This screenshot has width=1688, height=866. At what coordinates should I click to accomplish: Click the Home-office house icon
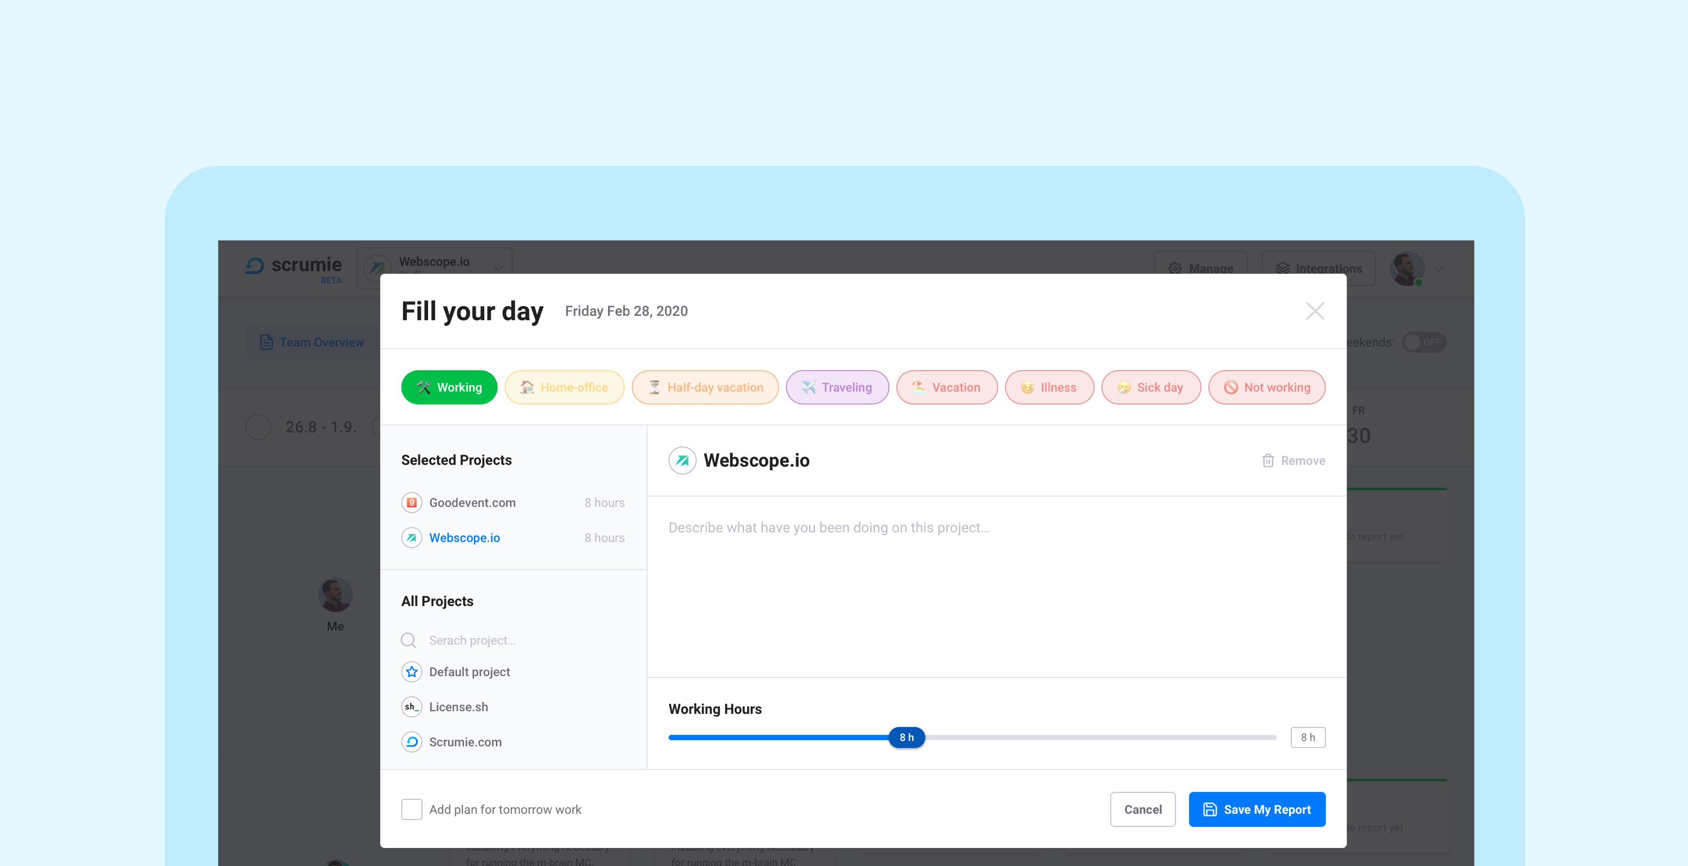(x=527, y=387)
